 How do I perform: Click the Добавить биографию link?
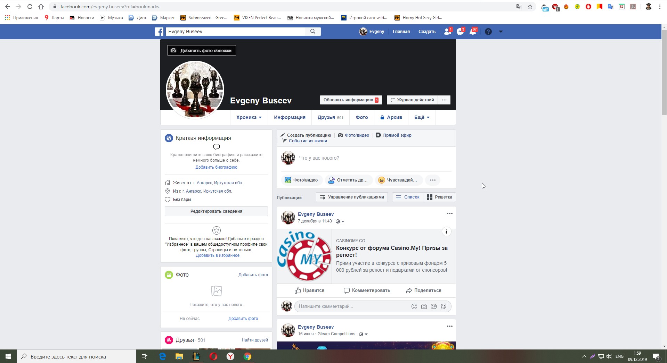click(x=216, y=167)
